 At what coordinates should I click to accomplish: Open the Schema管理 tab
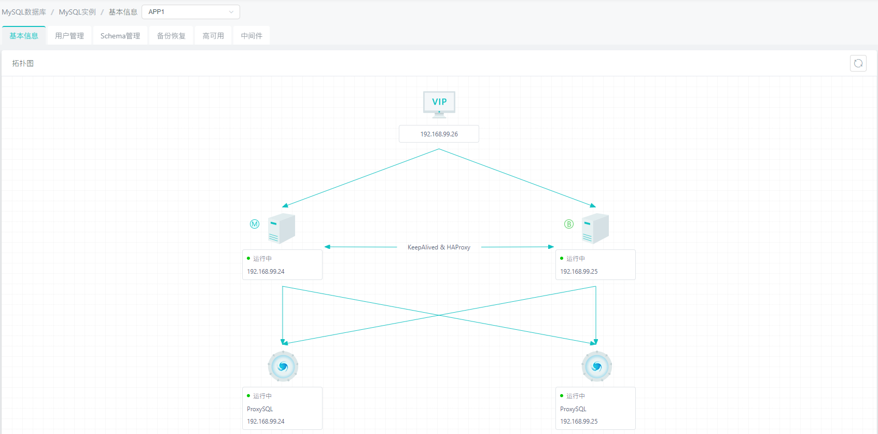120,36
